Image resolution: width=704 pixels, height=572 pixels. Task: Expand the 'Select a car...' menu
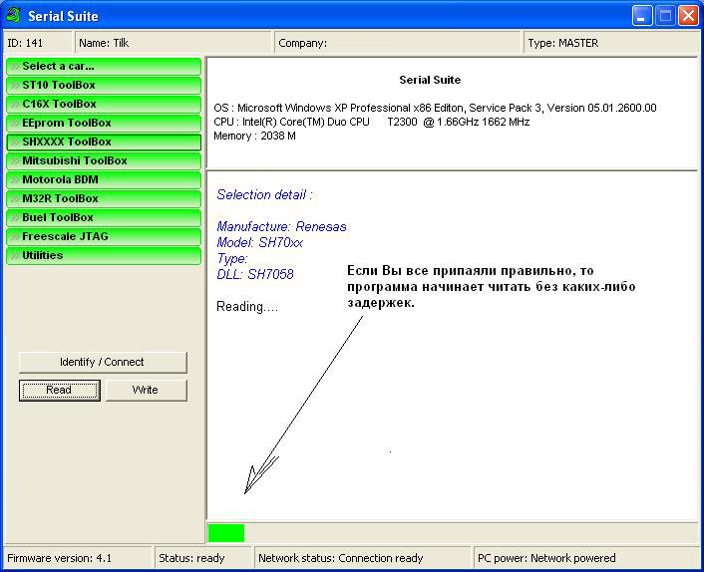[x=104, y=66]
